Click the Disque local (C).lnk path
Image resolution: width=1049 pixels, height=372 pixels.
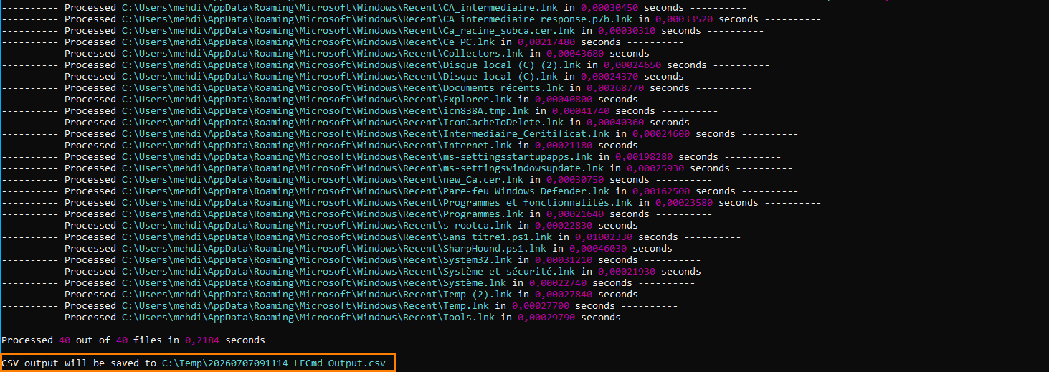(x=341, y=76)
